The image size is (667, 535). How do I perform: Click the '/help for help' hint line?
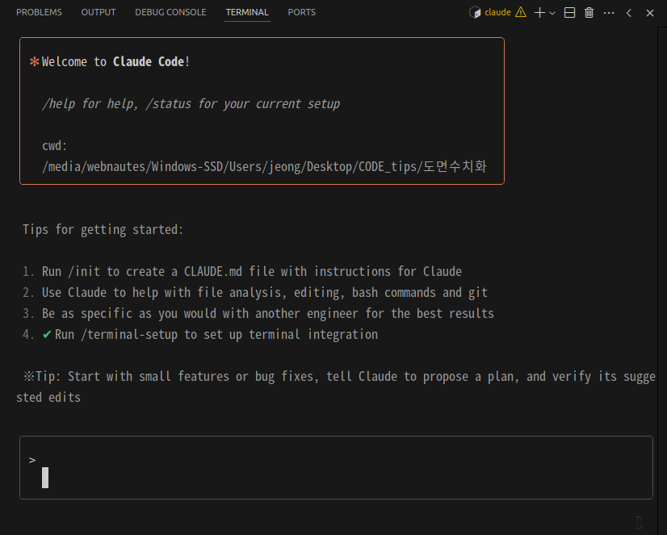coord(191,104)
